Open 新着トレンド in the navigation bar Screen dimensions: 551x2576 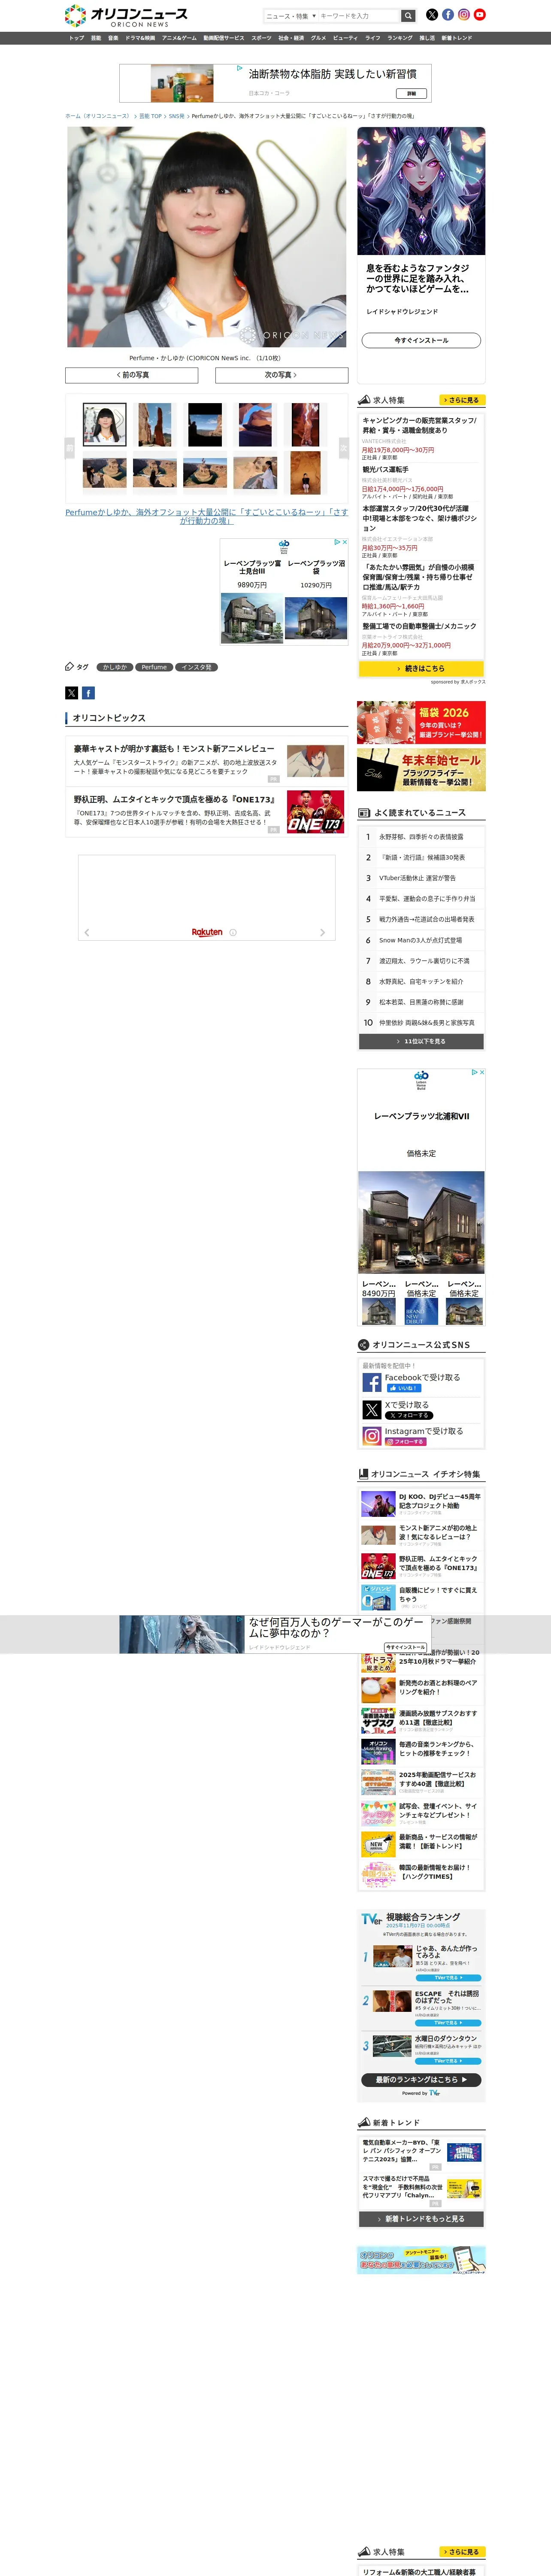pos(457,38)
